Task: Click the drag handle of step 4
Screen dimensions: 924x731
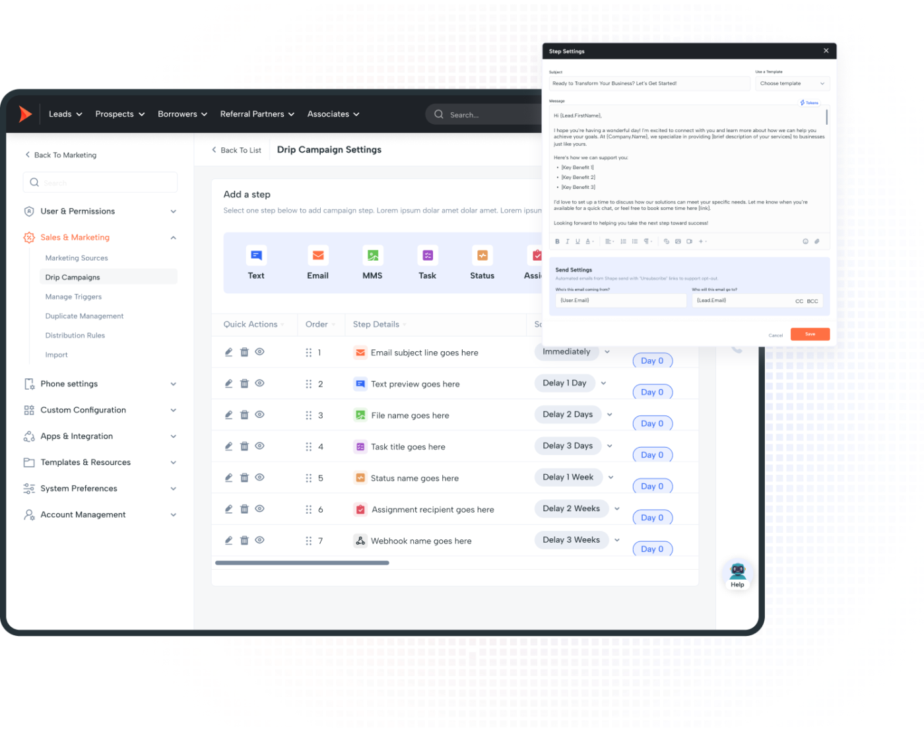Action: pos(308,447)
